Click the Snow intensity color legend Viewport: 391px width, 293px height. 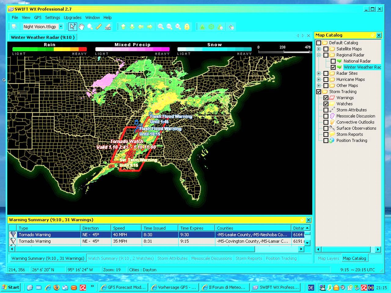click(x=214, y=49)
